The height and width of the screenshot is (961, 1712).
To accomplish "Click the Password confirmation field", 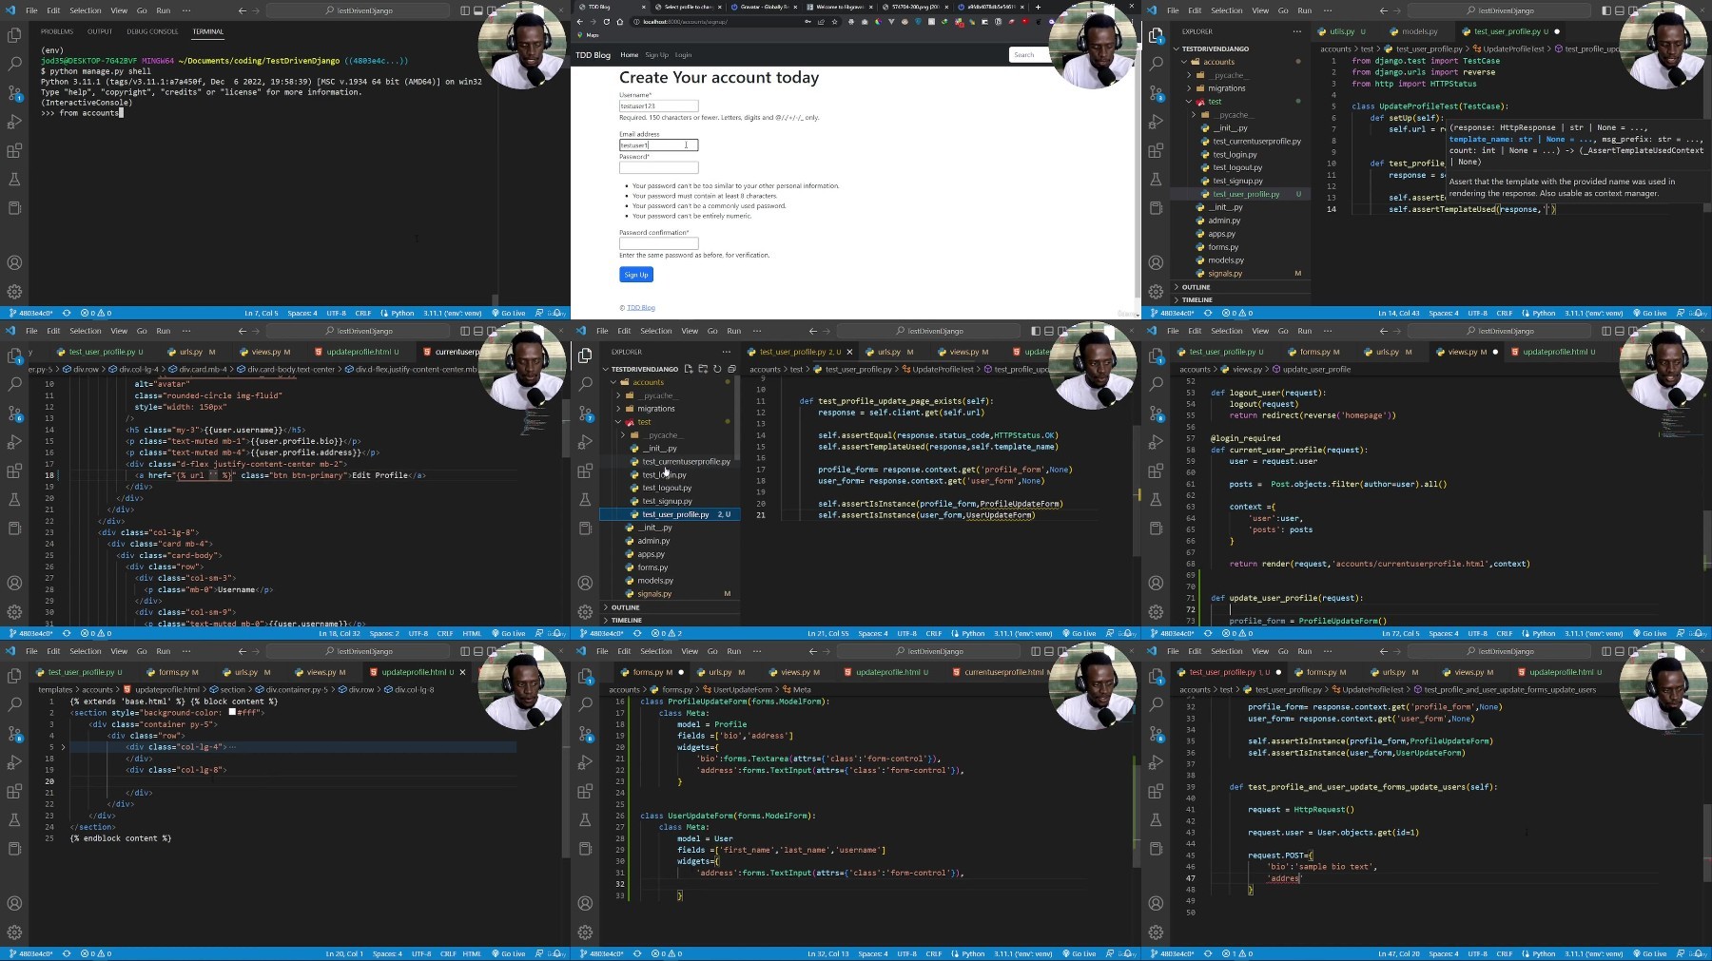I will click(x=658, y=243).
